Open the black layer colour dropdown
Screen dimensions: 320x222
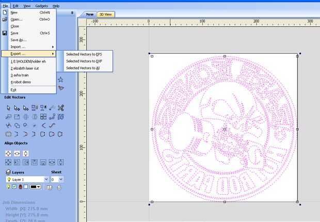pos(35,187)
